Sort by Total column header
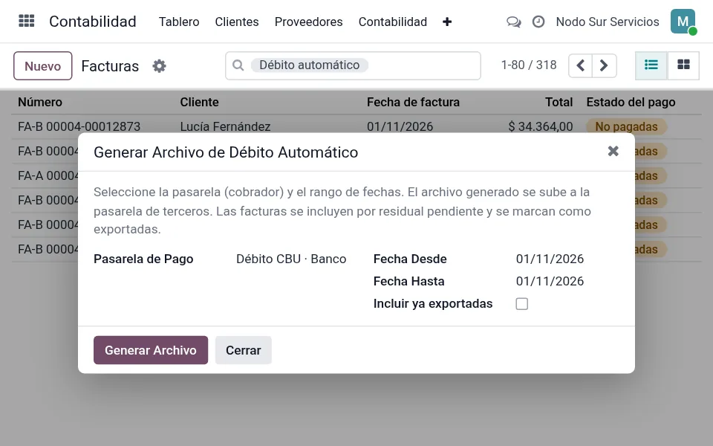This screenshot has width=713, height=446. tap(559, 102)
